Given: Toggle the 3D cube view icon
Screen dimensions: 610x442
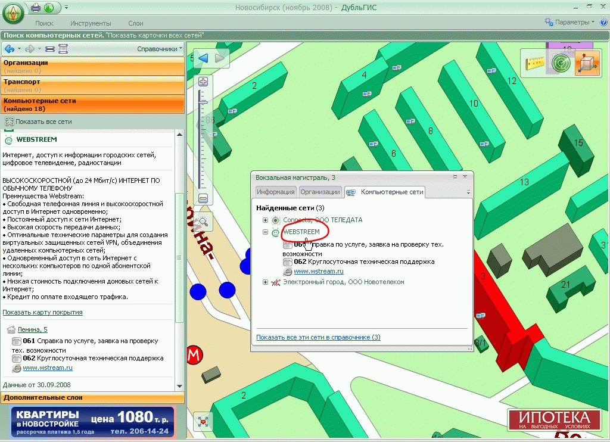Looking at the screenshot, I should [x=587, y=63].
